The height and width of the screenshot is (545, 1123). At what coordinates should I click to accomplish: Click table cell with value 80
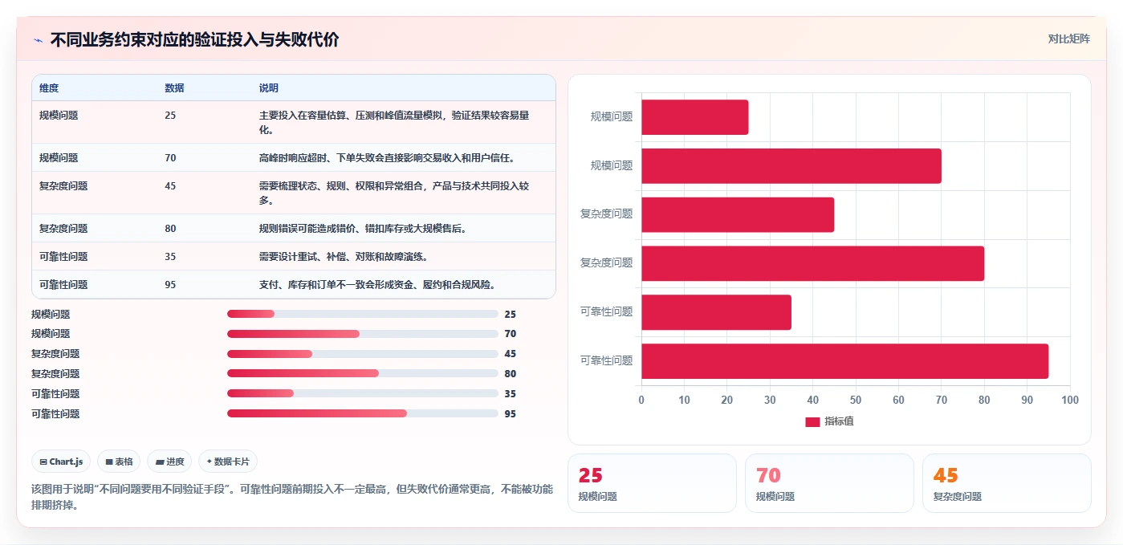[x=170, y=229]
